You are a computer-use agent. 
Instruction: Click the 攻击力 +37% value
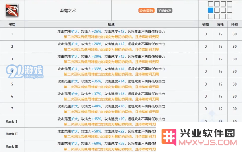point(97,94)
